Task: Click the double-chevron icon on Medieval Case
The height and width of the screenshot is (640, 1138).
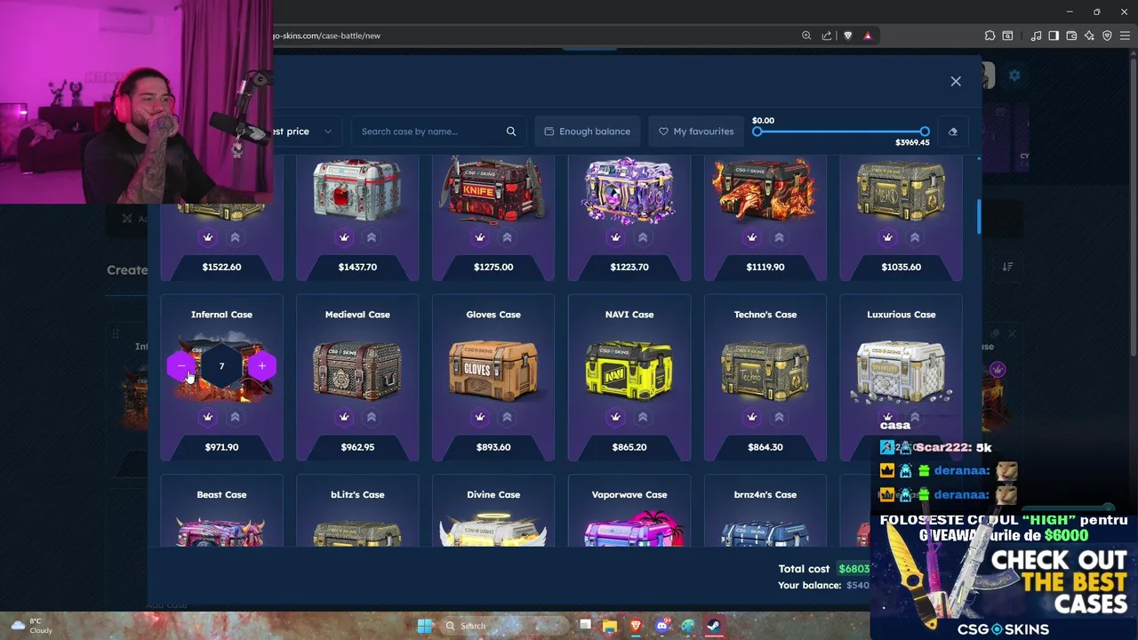Action: tap(371, 417)
